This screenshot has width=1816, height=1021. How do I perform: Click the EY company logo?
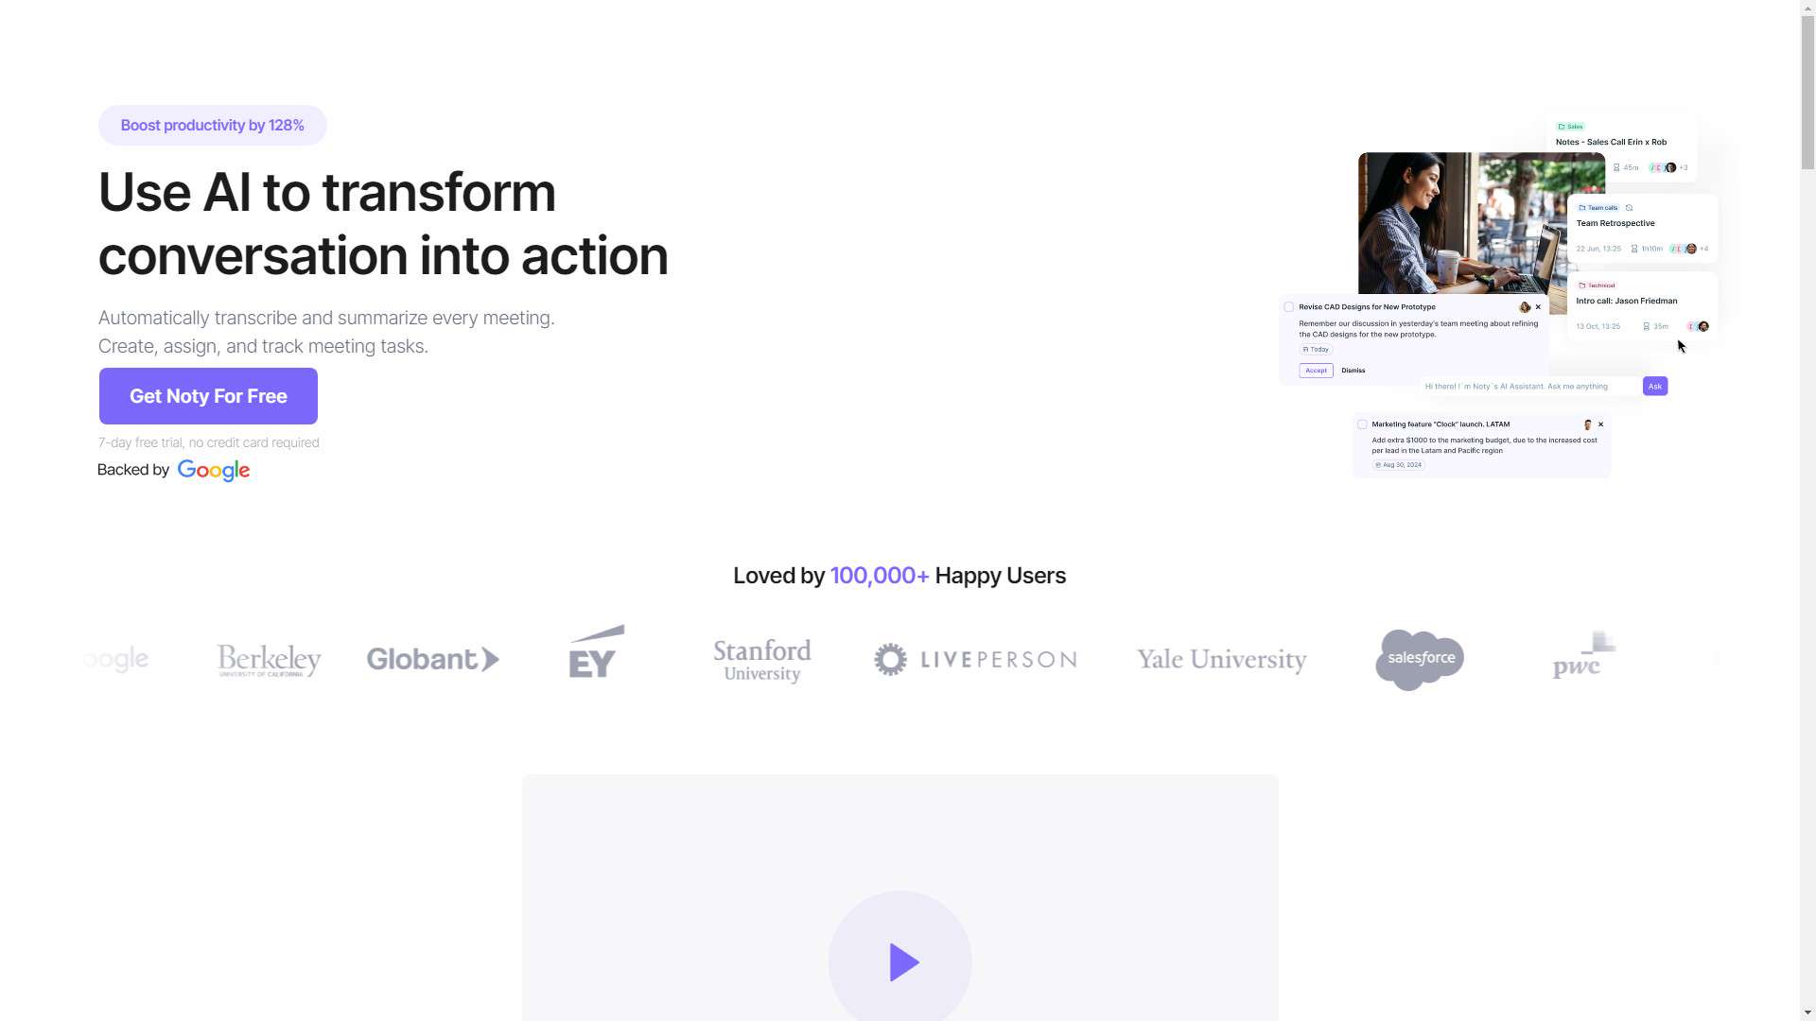pos(597,651)
